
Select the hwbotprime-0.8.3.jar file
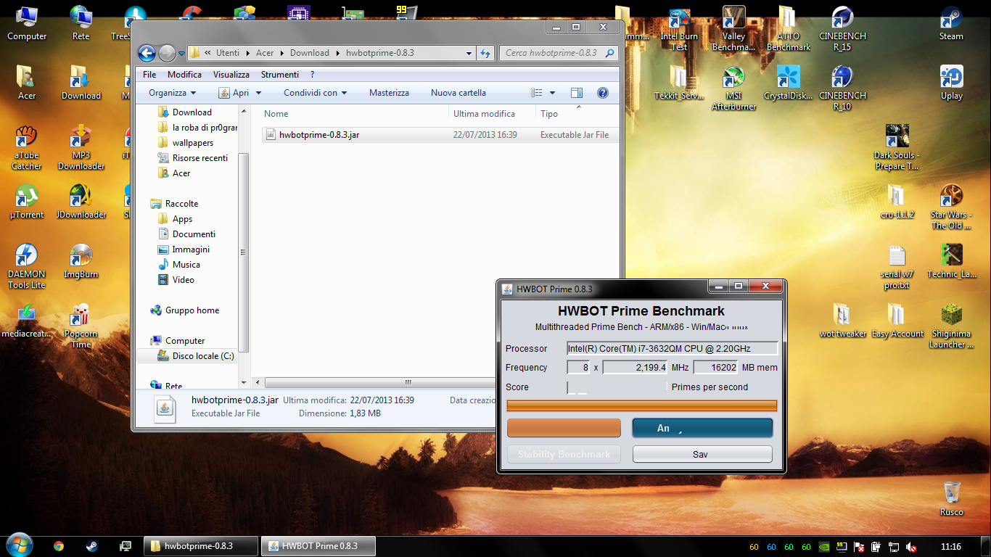coord(440,135)
